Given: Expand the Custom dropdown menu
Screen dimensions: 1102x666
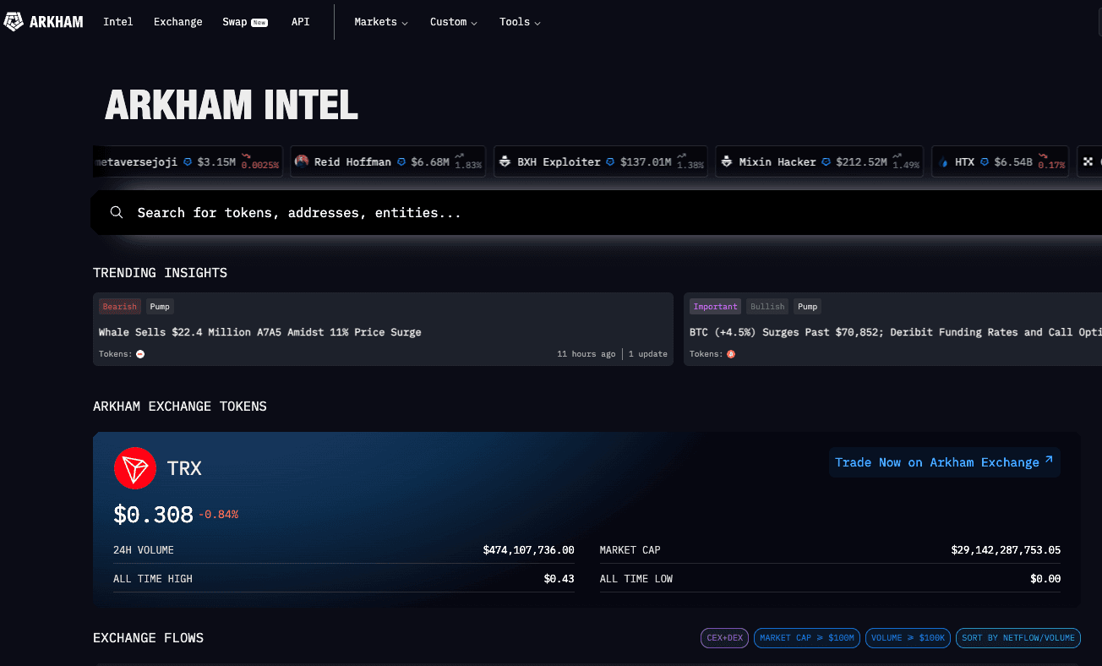Looking at the screenshot, I should pos(454,22).
